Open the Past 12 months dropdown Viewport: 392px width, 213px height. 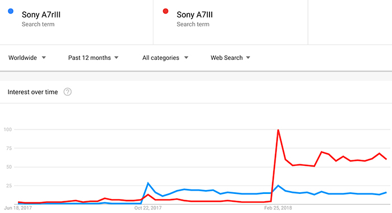[x=94, y=58]
